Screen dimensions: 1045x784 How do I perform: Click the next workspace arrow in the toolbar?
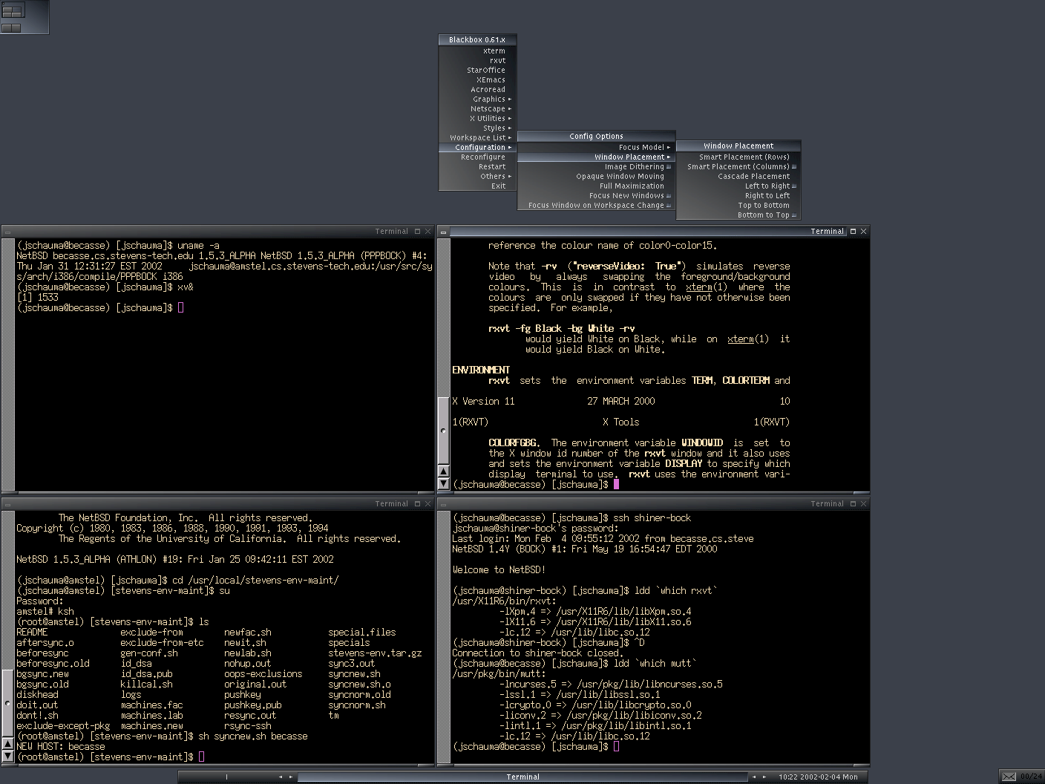[291, 777]
